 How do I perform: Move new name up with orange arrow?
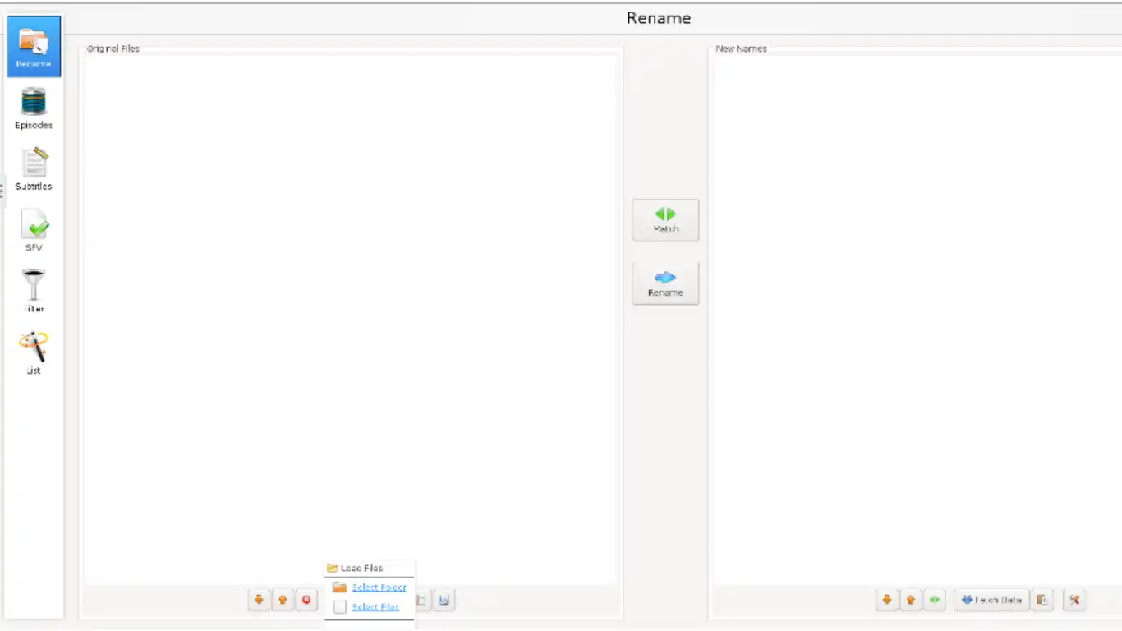[910, 600]
